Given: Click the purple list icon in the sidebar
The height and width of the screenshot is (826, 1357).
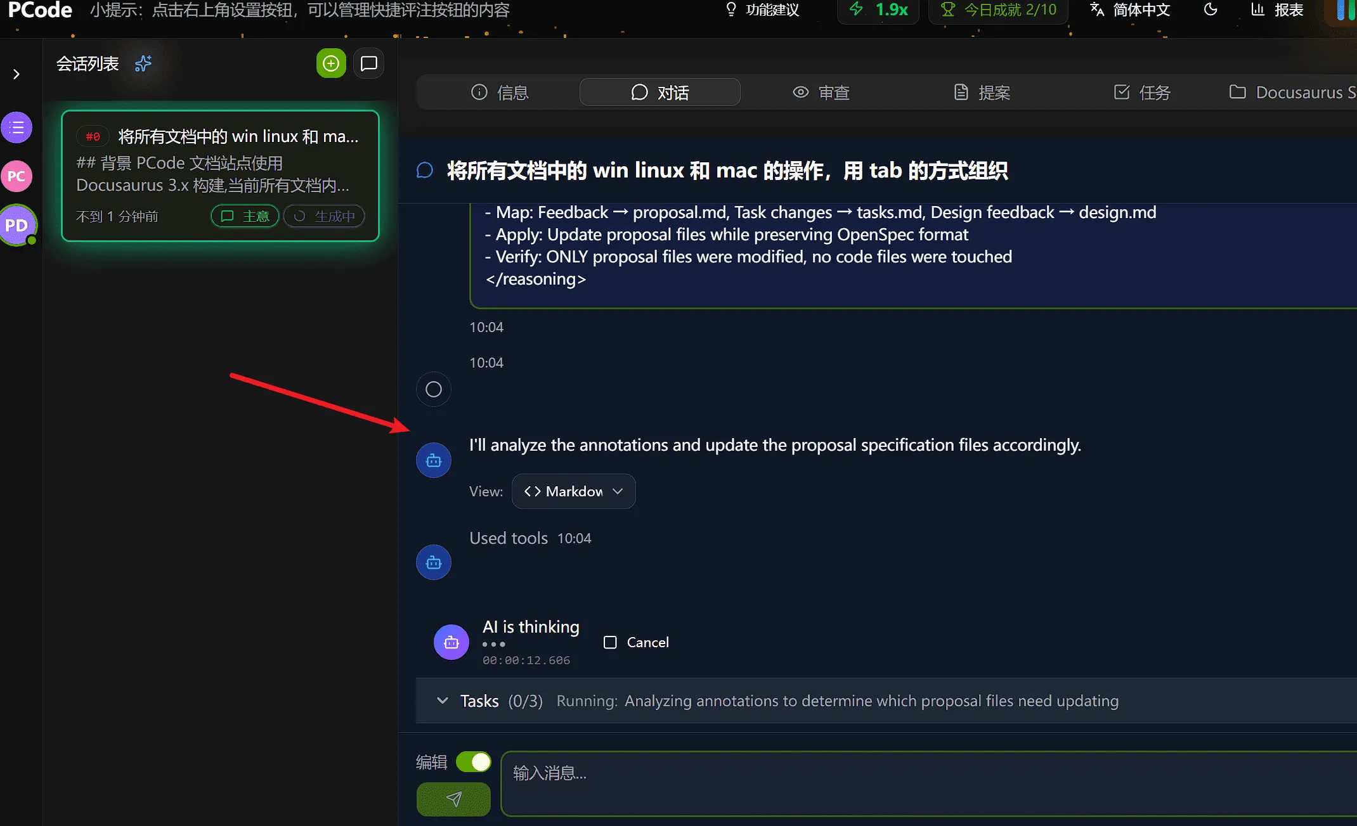Looking at the screenshot, I should 16,127.
